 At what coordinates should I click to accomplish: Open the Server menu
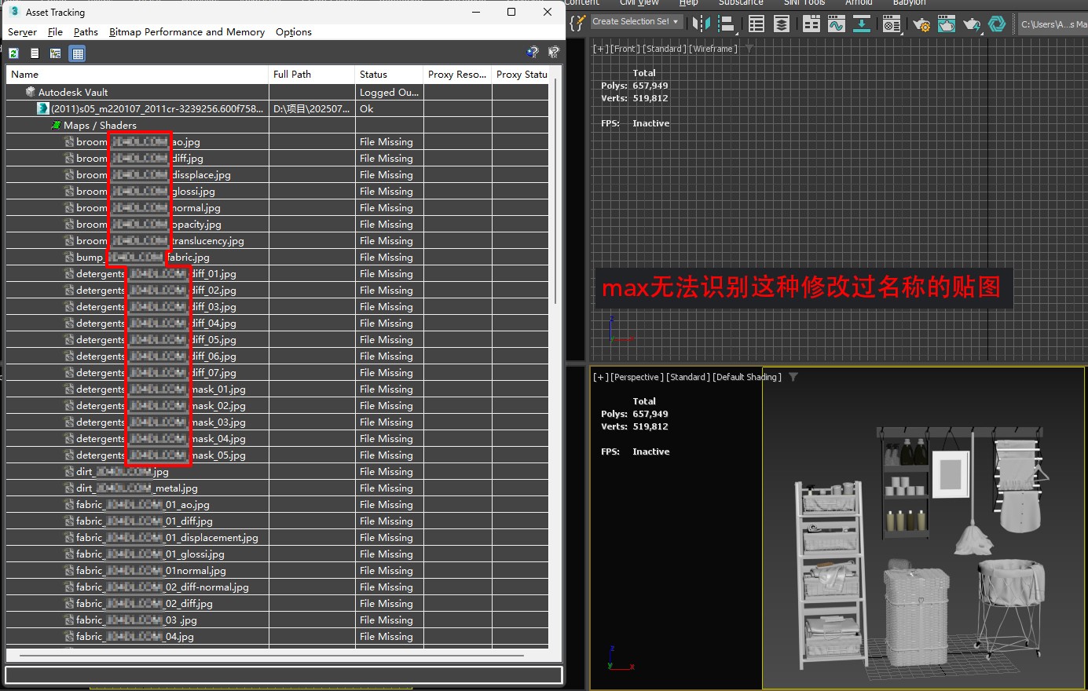point(22,32)
